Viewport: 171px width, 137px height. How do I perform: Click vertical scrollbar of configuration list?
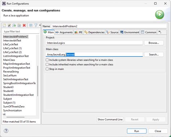tap(38, 81)
